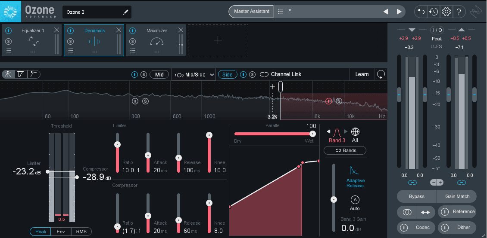
Task: Toggle the Reference power button
Action: click(445, 212)
